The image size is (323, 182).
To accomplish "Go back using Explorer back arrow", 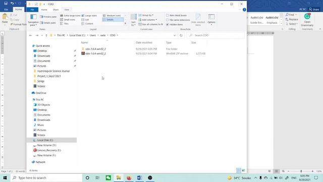I will pyautogui.click(x=30, y=35).
